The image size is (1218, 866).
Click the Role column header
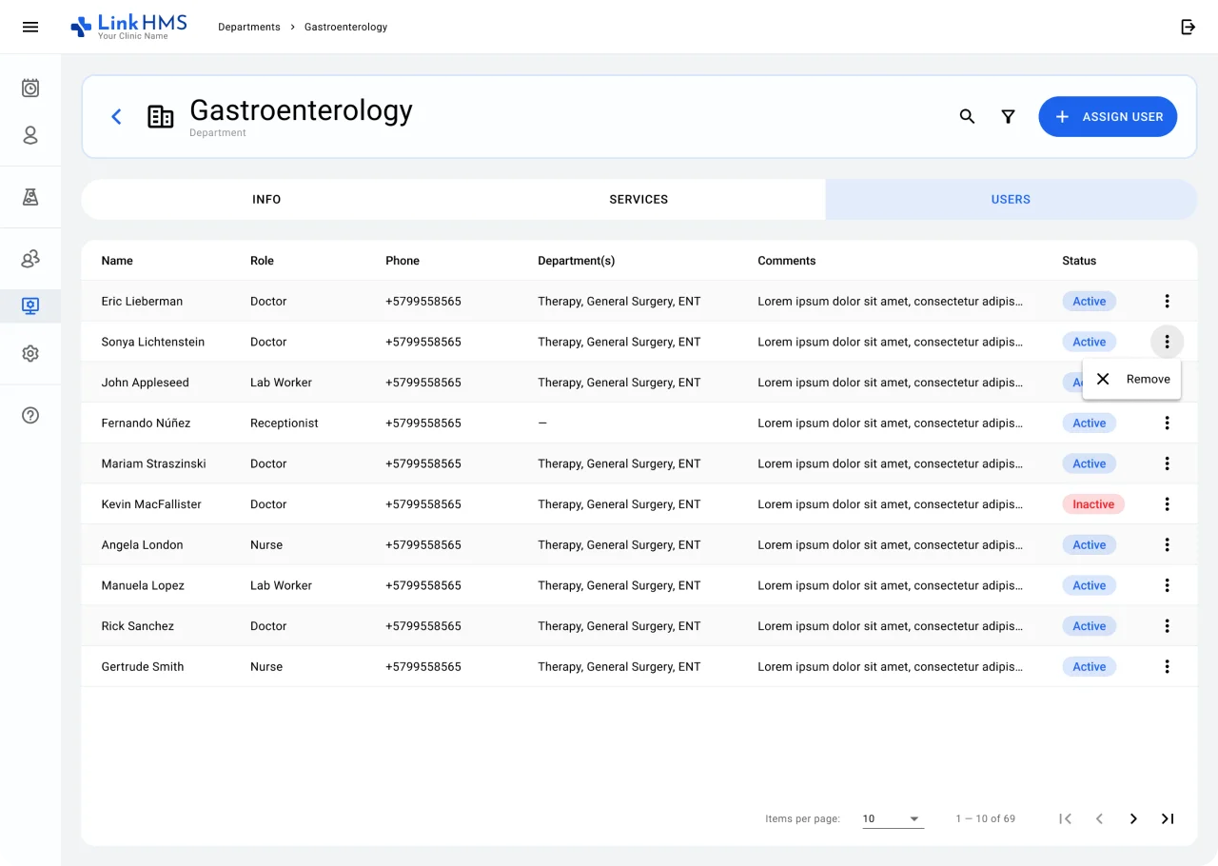tap(262, 261)
